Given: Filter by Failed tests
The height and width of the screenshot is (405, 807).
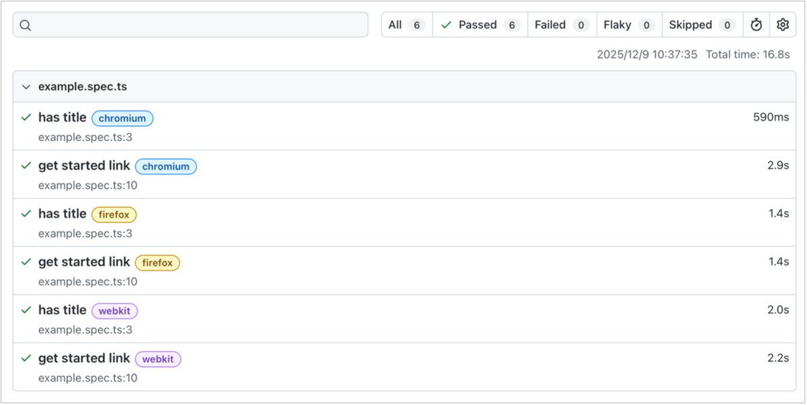Looking at the screenshot, I should click(562, 25).
